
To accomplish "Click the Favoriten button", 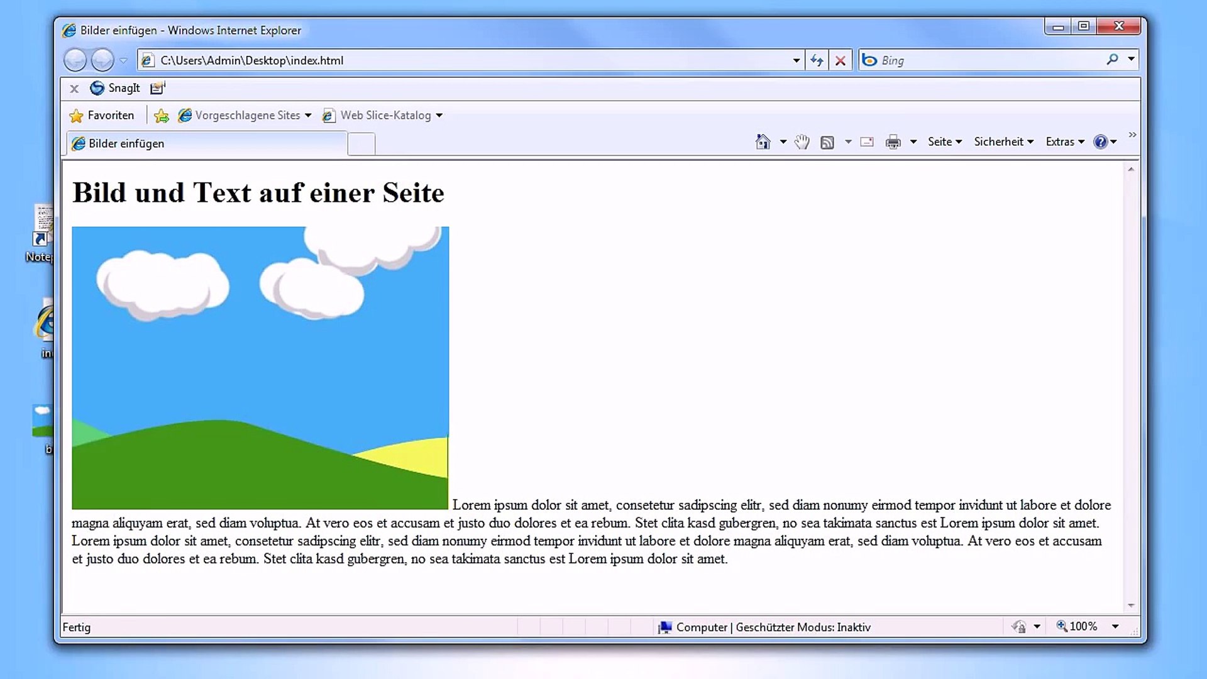I will click(102, 116).
